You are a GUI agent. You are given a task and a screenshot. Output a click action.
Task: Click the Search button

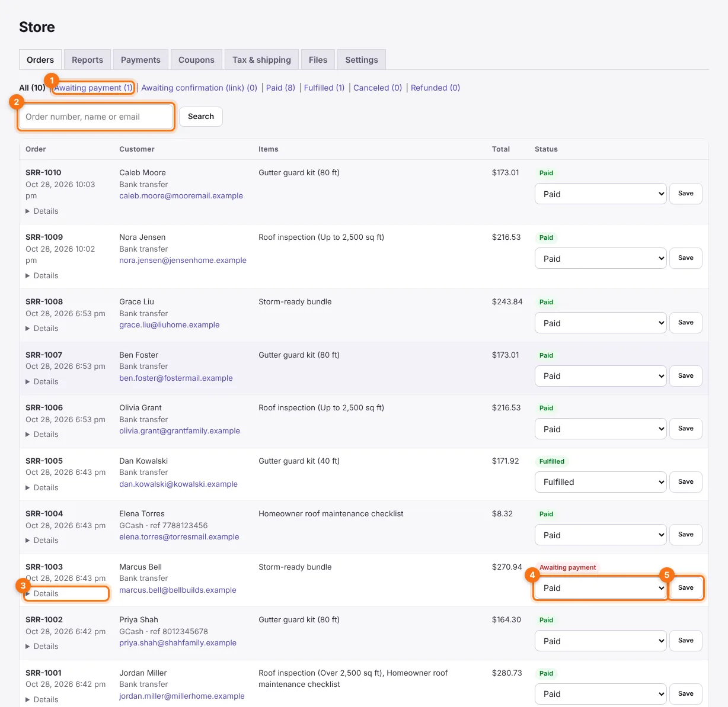point(201,117)
